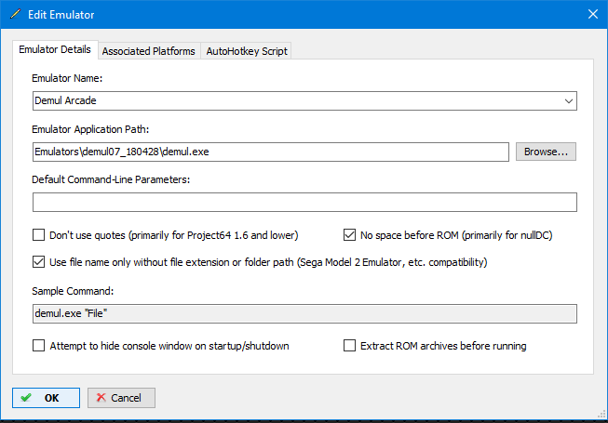Viewport: 608px width, 423px height.
Task: Click the Emulator Application Path label
Action: coord(90,129)
